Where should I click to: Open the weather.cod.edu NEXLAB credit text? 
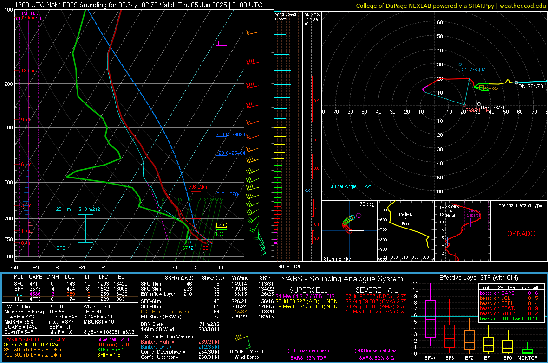point(450,6)
